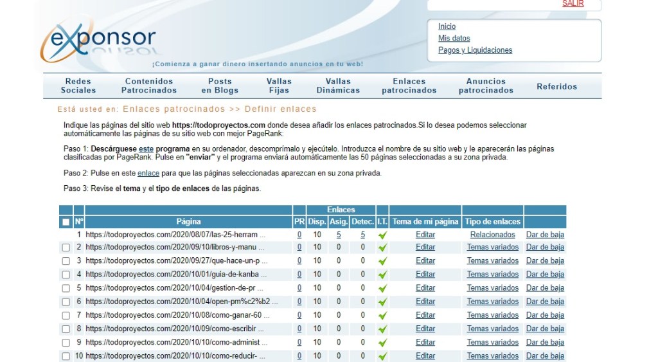Click the 'este' download program link
The width and height of the screenshot is (658, 362).
click(147, 149)
